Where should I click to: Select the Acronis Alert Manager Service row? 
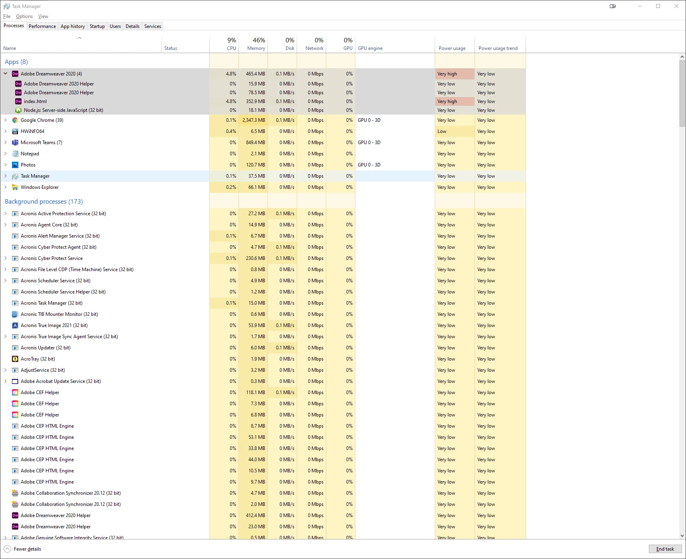(263, 236)
